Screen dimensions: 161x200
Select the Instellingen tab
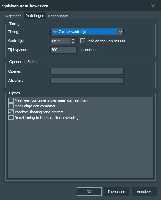pos(35,16)
